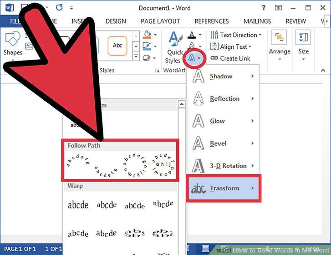Open the Shape Effects dropdown arrow

point(154,58)
